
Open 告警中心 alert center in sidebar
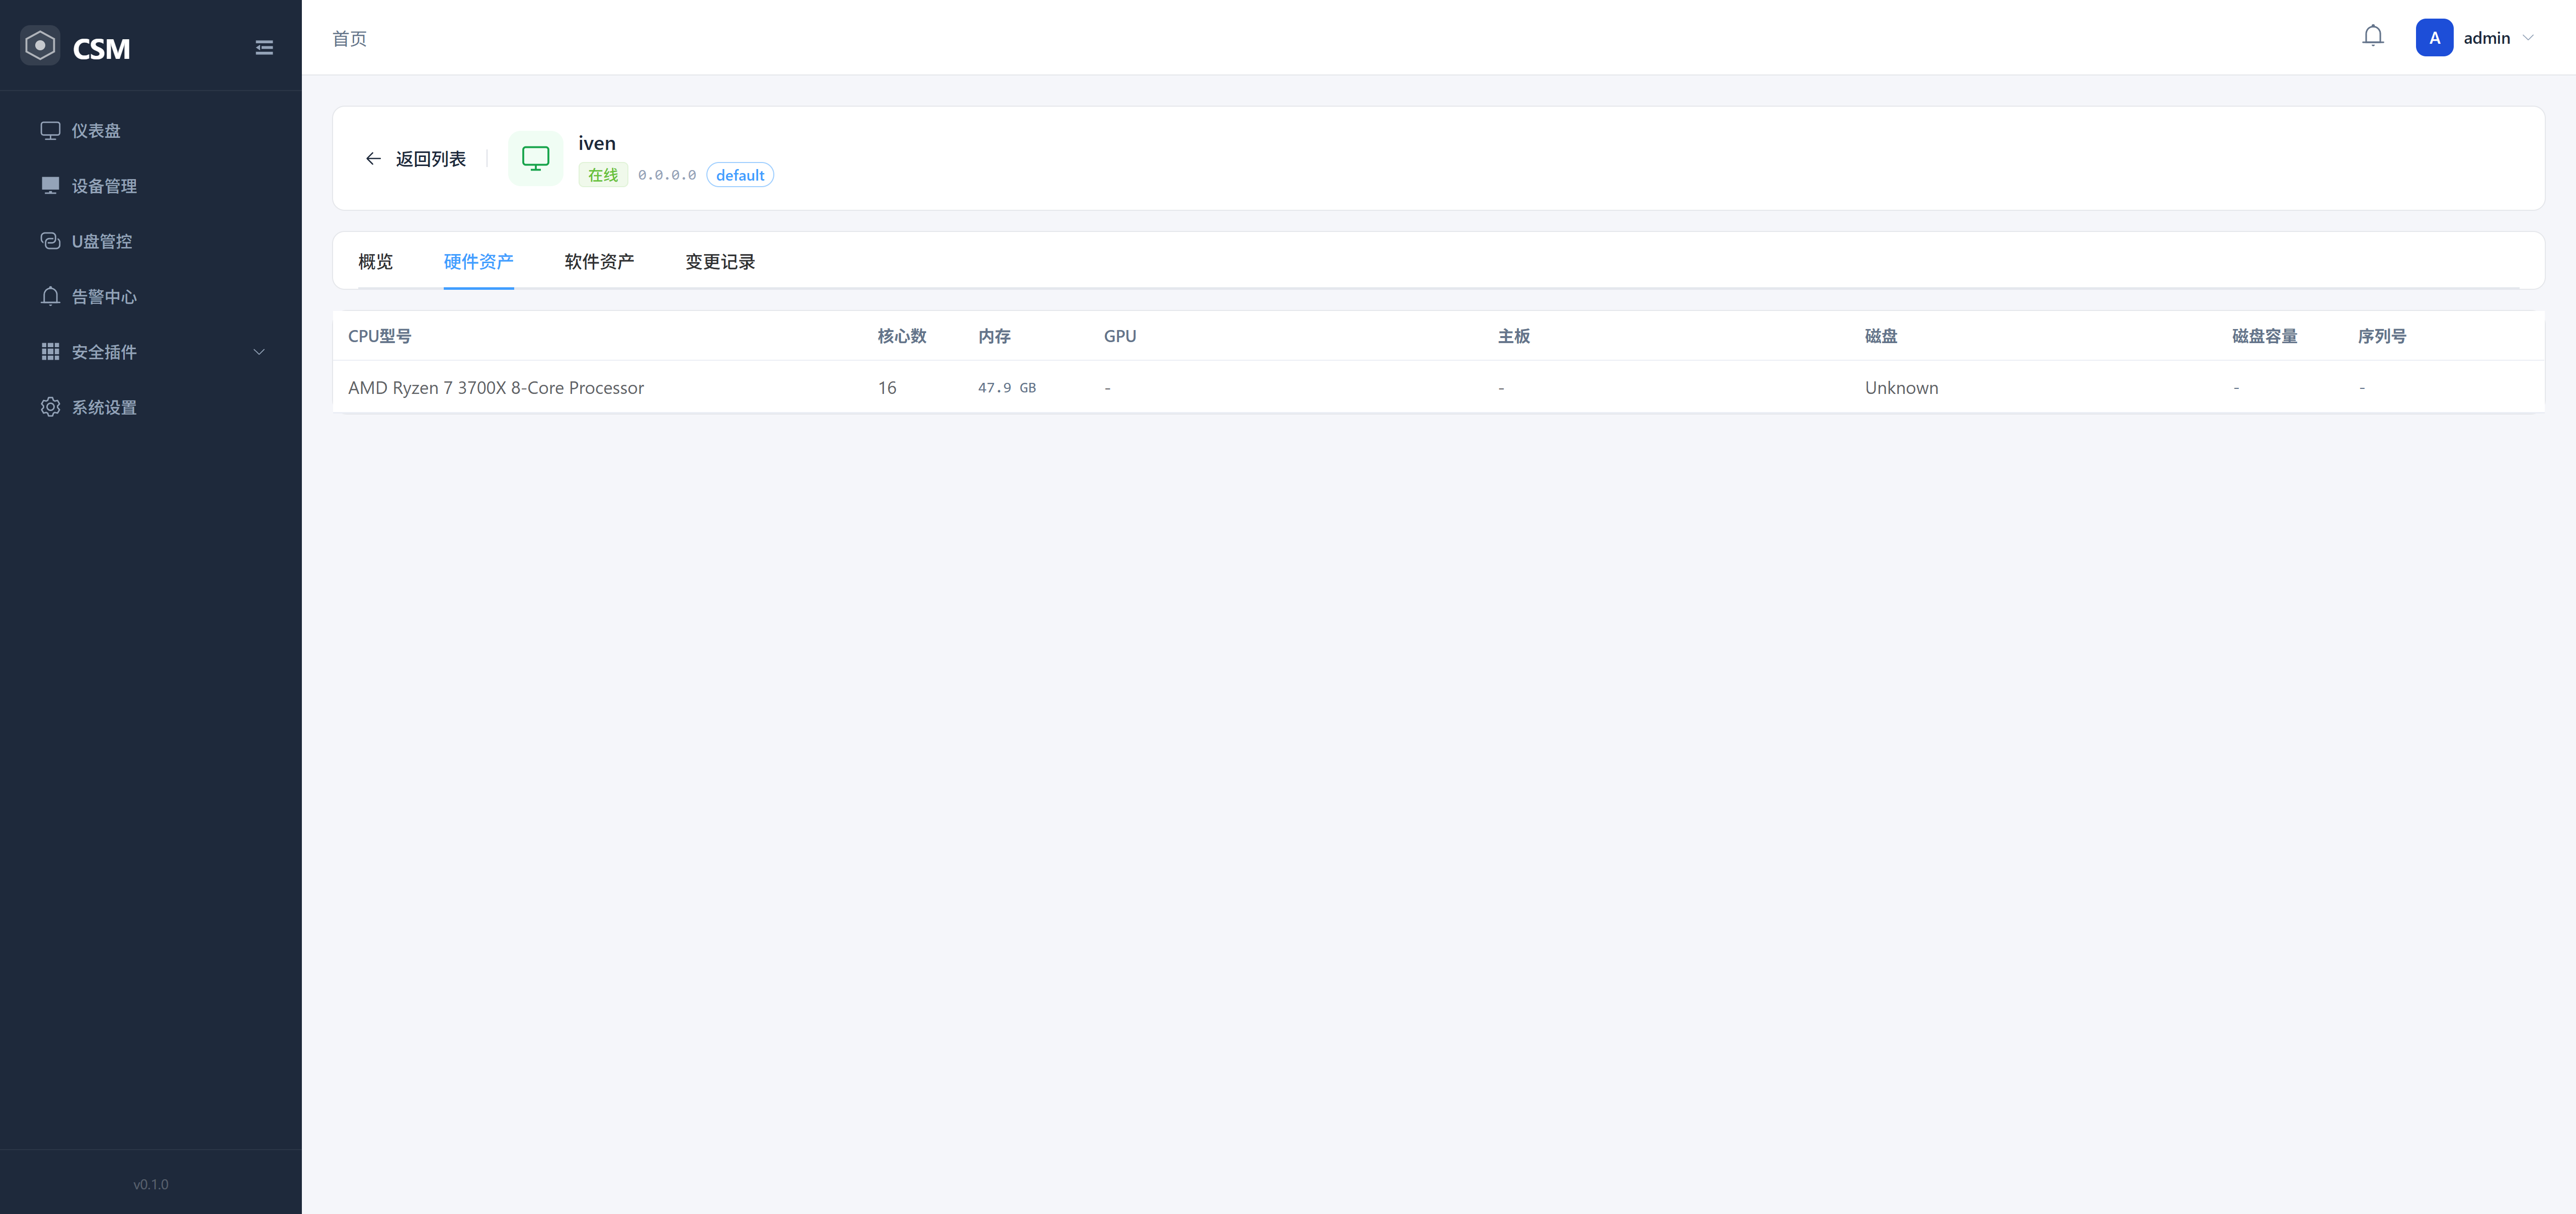(x=104, y=297)
